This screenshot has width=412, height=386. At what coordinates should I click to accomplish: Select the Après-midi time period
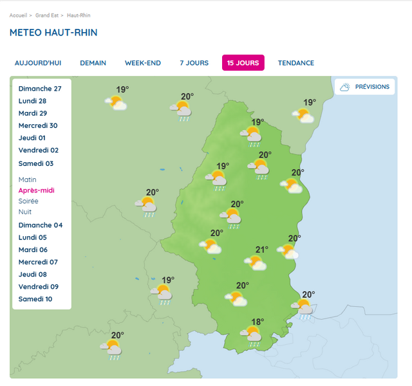pyautogui.click(x=37, y=190)
